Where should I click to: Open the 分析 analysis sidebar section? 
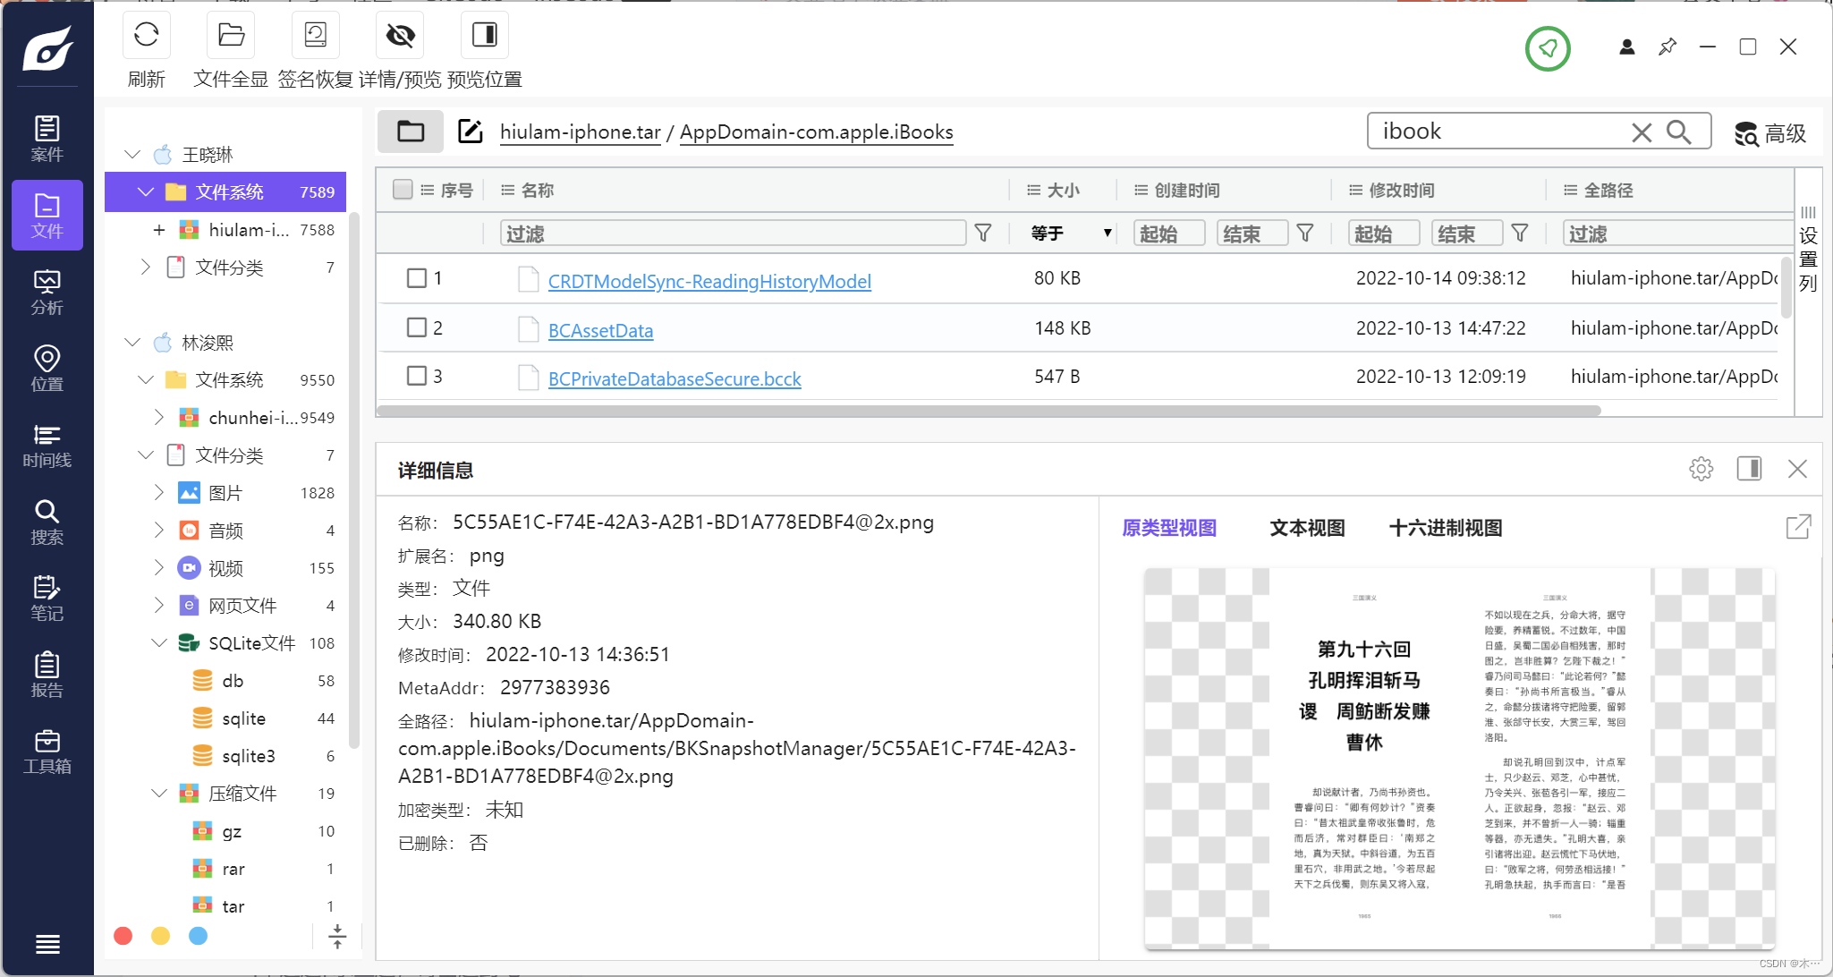coord(47,293)
